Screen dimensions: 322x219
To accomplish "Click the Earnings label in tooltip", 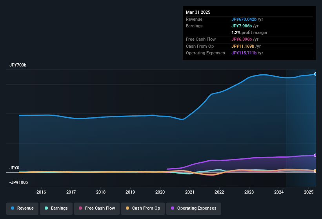I will tap(194, 26).
